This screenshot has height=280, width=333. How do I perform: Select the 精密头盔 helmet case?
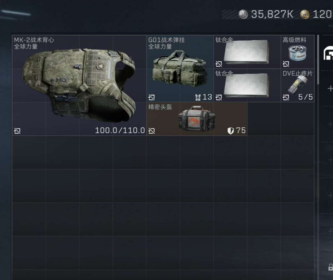pos(197,119)
